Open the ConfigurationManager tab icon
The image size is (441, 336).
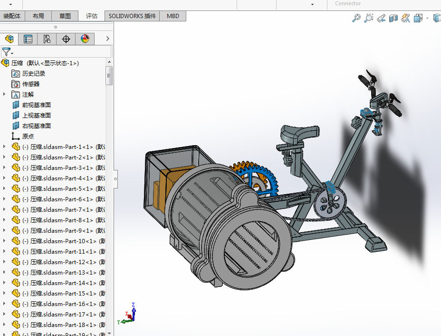[x=47, y=39]
